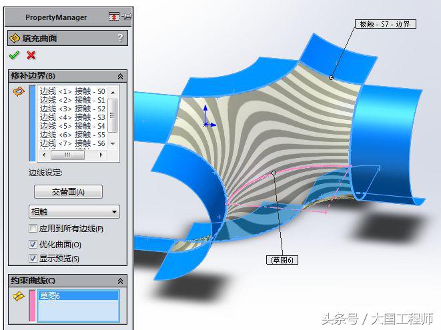
Task: Select 边线 <2> 接触 - S1 in list
Action: point(72,100)
